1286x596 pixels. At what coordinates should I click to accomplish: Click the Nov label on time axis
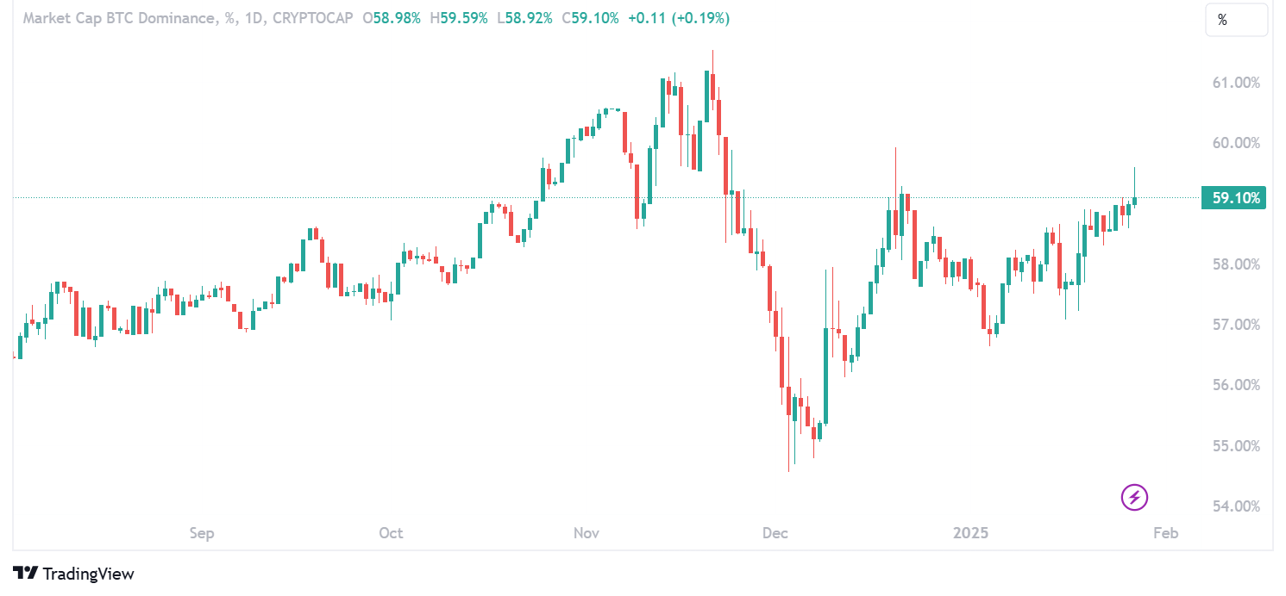[x=587, y=533]
